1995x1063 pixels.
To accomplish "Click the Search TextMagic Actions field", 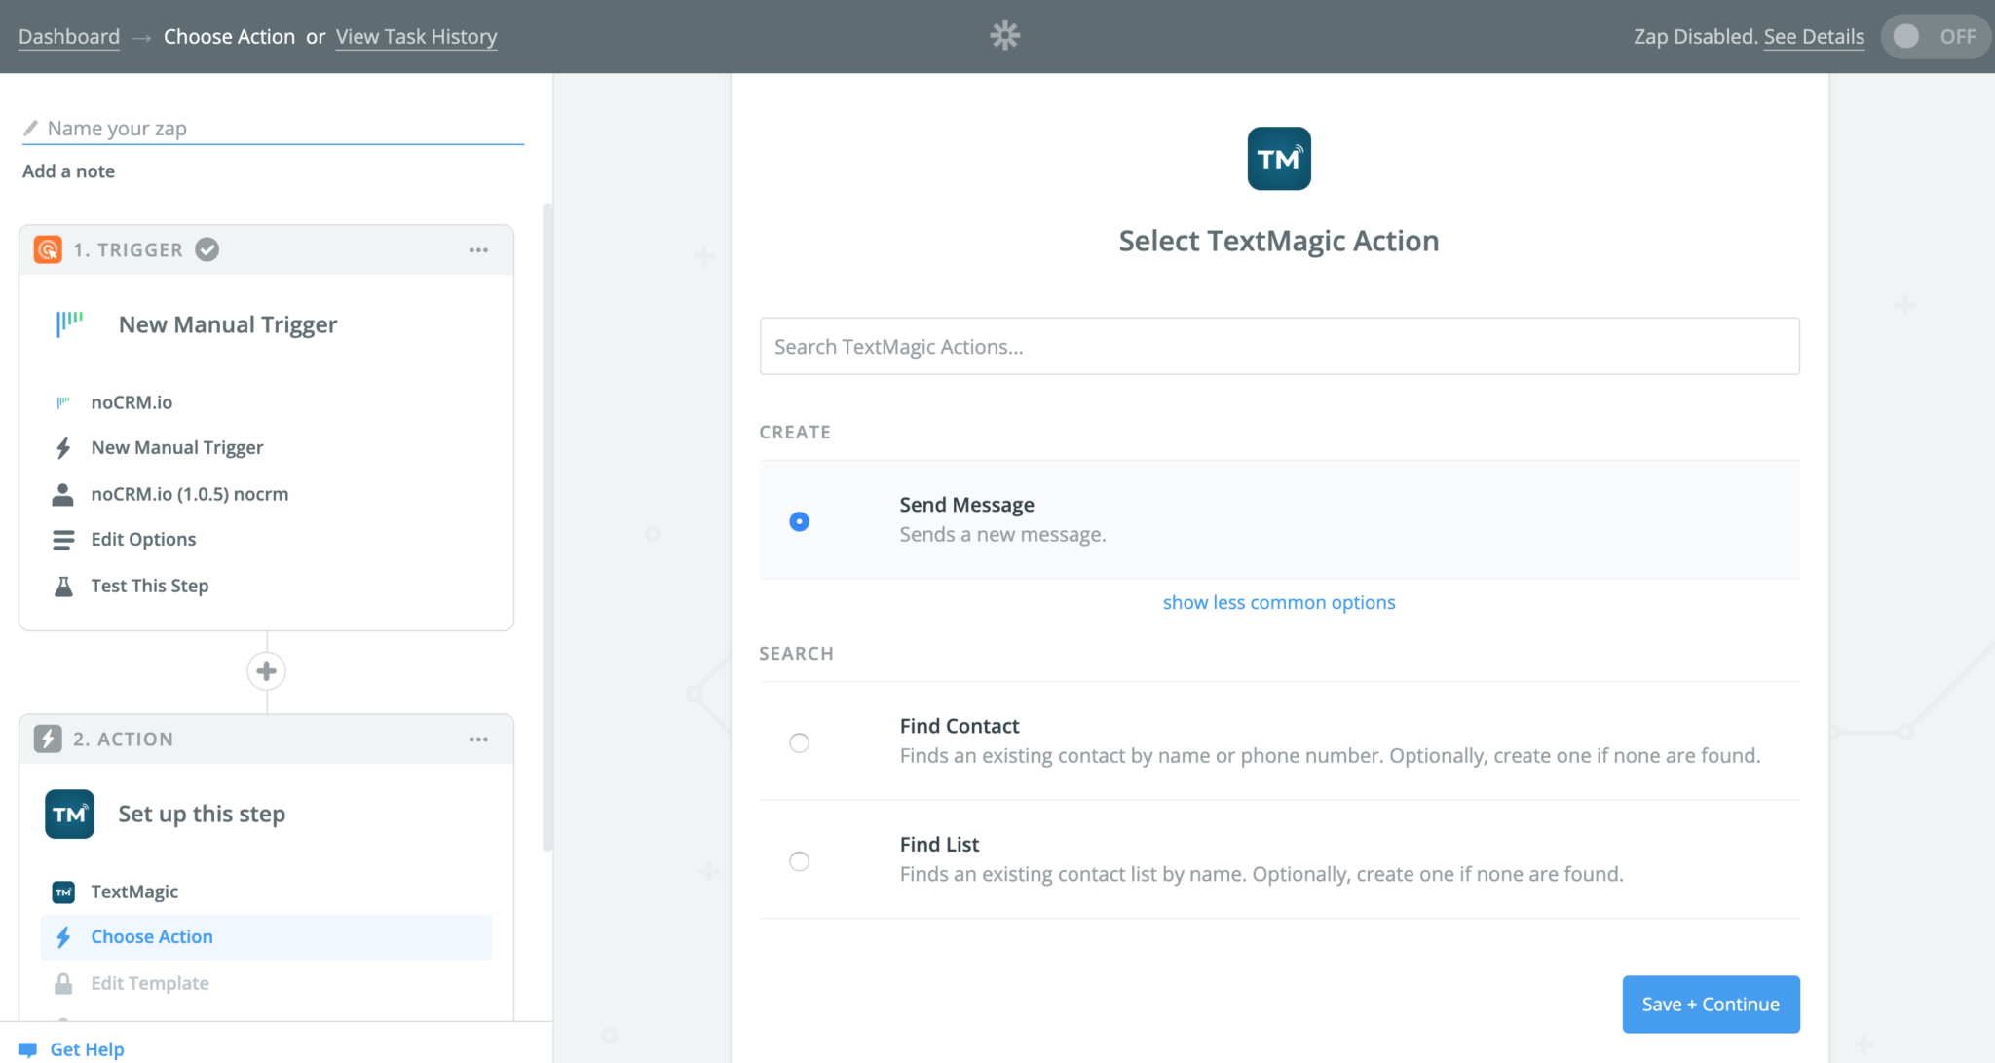I will point(1279,346).
